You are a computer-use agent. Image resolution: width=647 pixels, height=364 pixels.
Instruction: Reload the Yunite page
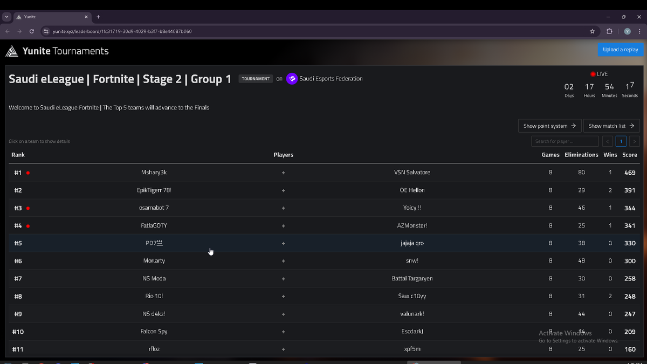[x=32, y=31]
